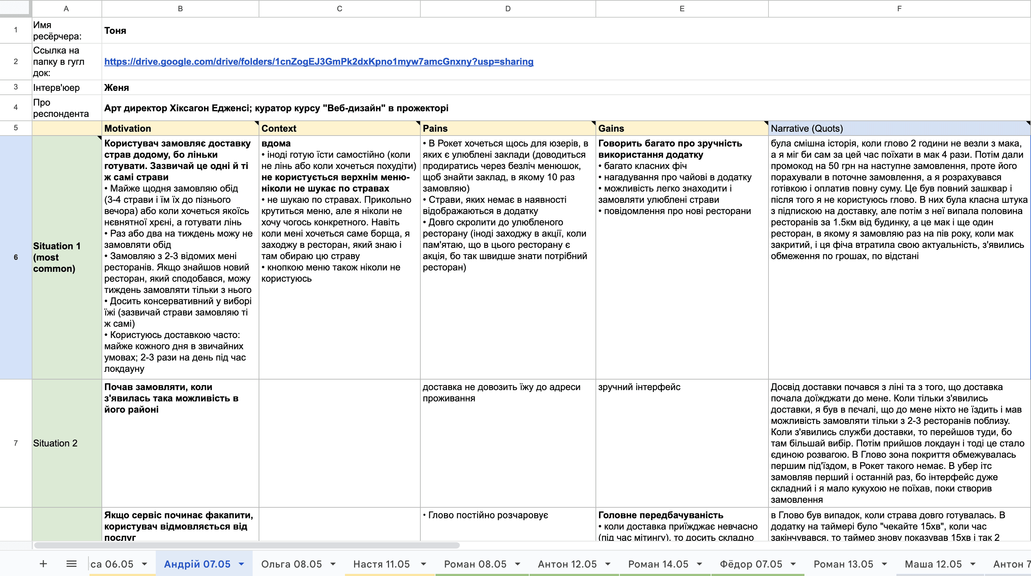This screenshot has width=1031, height=576.
Task: Switch to the Фёдор 07.05 sheet tab
Action: pyautogui.click(x=751, y=564)
